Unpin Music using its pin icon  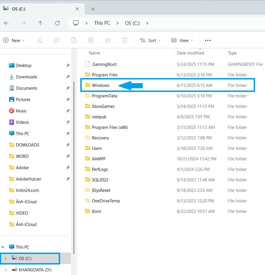[x=68, y=111]
